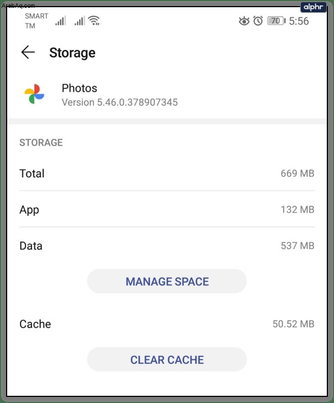Tap the Storage page title

click(x=72, y=53)
